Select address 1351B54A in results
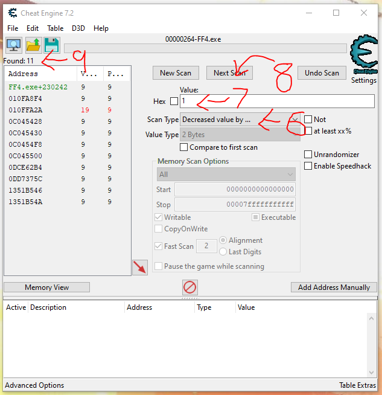Screen dimensions: 382x395 (x=68, y=202)
